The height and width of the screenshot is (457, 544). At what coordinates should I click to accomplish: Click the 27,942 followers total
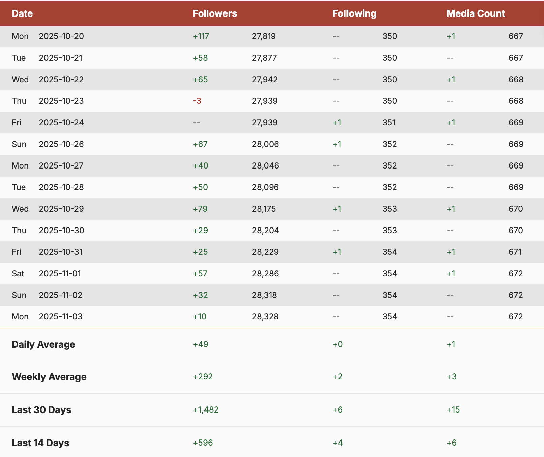265,80
